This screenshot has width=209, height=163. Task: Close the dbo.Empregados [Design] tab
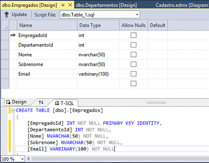(70, 5)
